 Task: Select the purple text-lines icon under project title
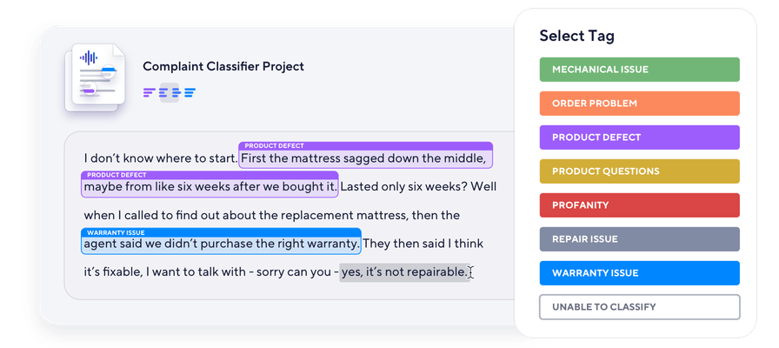150,92
